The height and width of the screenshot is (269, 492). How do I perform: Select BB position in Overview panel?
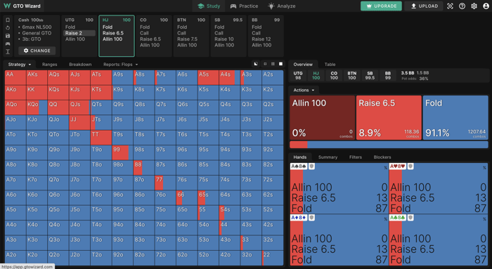tap(388, 75)
